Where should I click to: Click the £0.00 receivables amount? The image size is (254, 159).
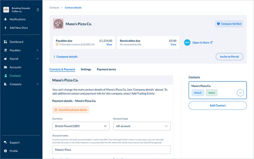click(x=173, y=41)
